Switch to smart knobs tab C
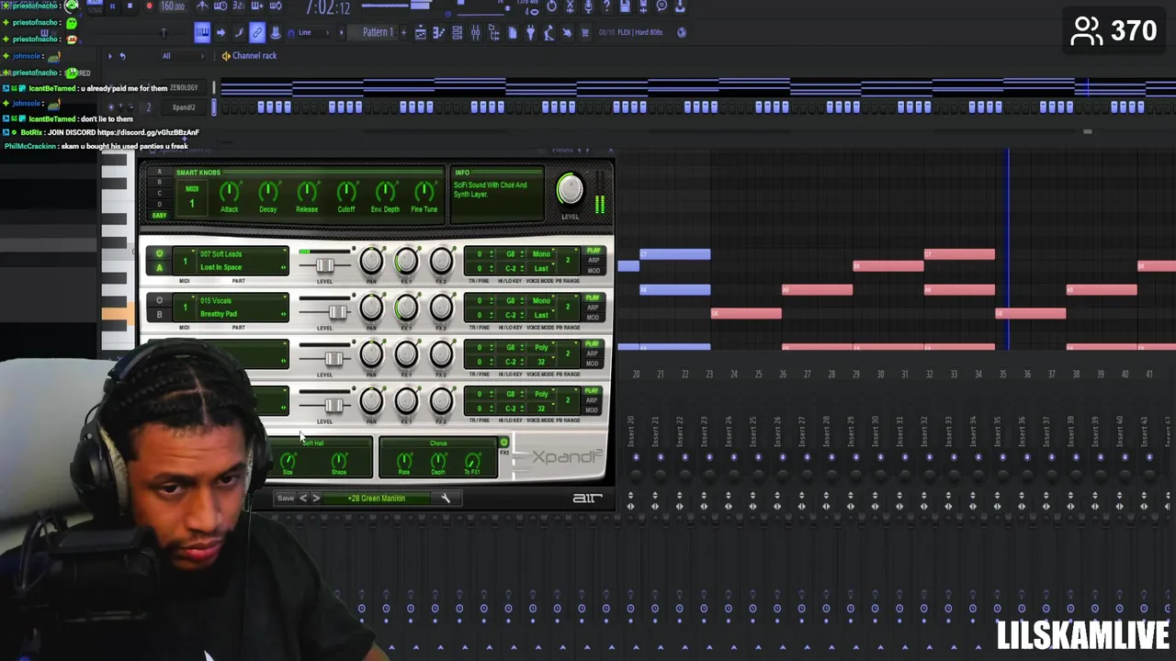The width and height of the screenshot is (1176, 661). point(159,194)
